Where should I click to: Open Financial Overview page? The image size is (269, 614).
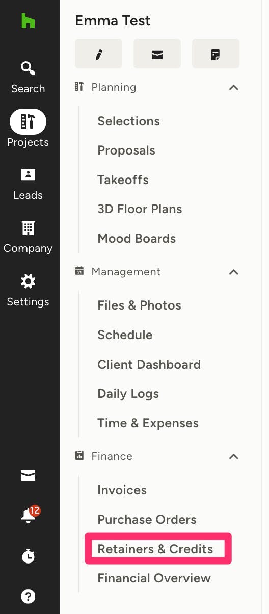coord(154,578)
